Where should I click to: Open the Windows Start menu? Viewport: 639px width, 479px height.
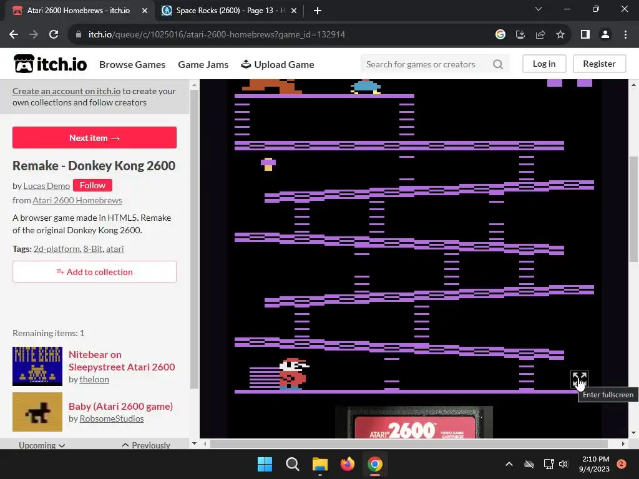point(265,464)
